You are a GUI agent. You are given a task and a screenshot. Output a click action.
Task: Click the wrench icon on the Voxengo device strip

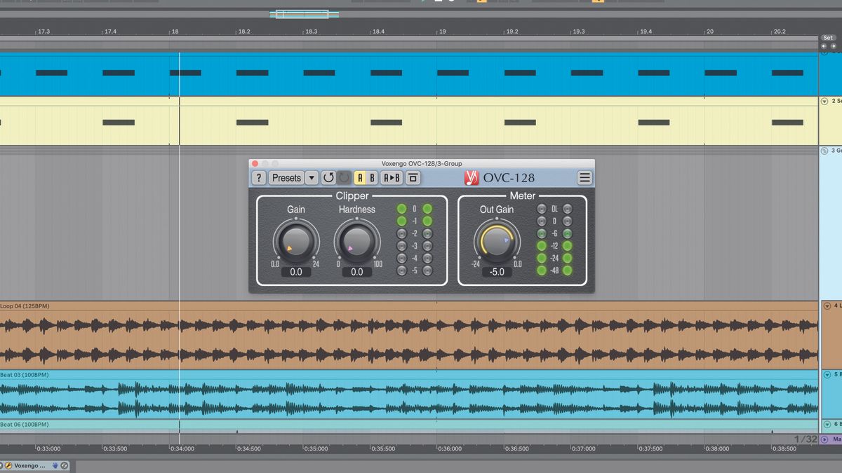(8, 465)
